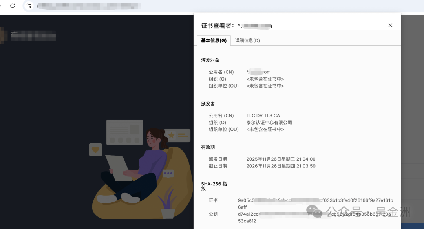The width and height of the screenshot is (424, 229).
Task: Select the 证书 SHA-256 fingerprint value
Action: 314,200
